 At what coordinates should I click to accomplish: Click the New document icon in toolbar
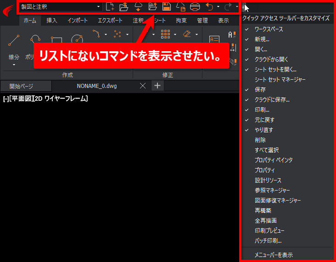tap(110, 6)
